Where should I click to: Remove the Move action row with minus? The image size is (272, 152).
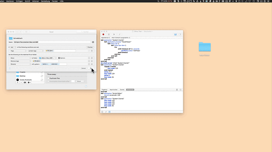(89, 58)
